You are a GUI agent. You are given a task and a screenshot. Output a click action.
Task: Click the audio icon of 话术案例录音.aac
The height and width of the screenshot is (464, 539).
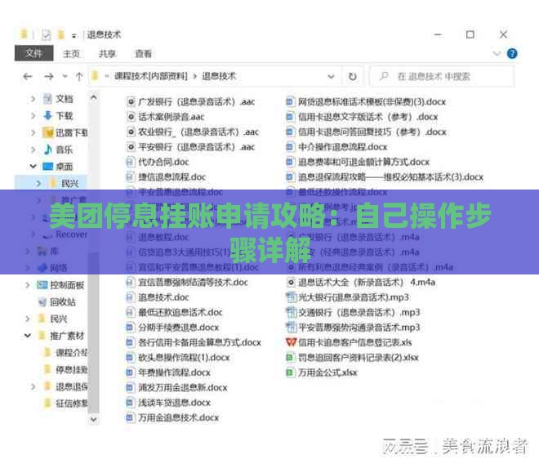click(131, 117)
